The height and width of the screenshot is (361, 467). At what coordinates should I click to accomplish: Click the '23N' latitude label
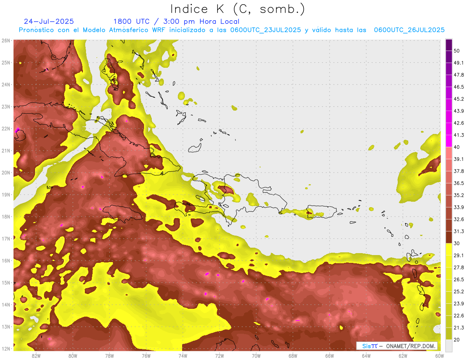(5, 106)
